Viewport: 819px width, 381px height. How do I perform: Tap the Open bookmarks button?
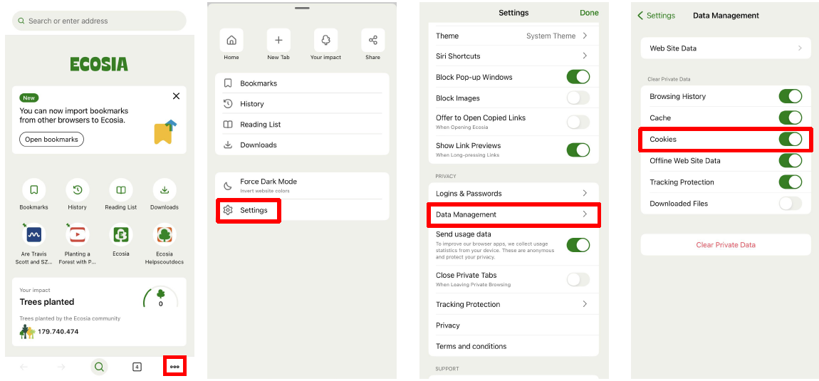[x=52, y=140]
